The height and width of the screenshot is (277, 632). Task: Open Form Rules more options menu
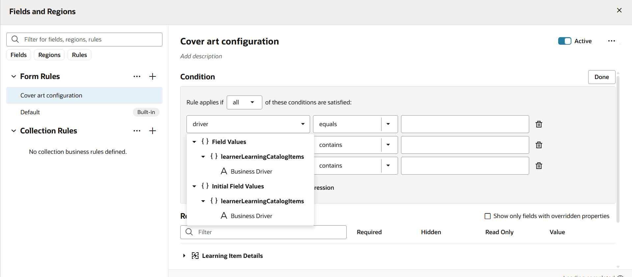pyautogui.click(x=137, y=76)
